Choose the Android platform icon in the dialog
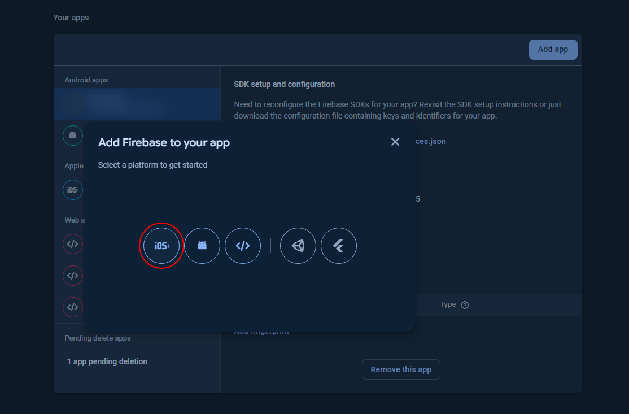Screen dimensions: 629x414 (x=202, y=246)
